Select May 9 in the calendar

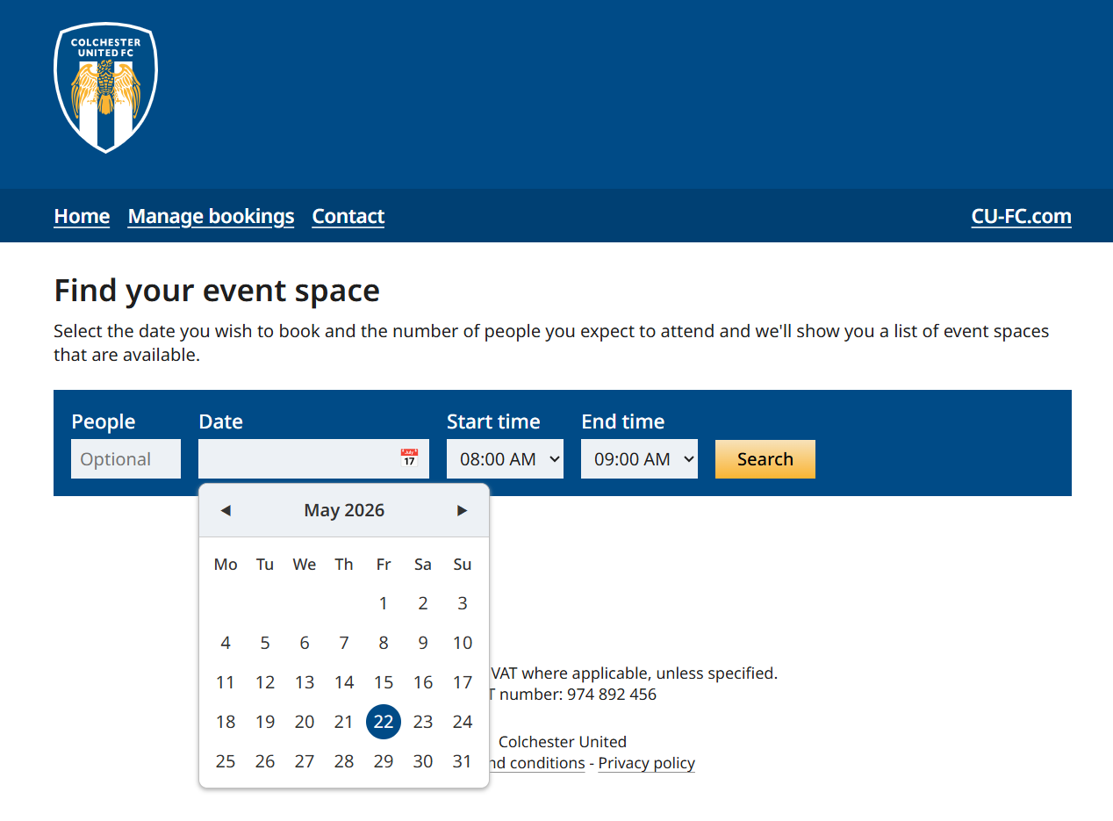pyautogui.click(x=423, y=643)
